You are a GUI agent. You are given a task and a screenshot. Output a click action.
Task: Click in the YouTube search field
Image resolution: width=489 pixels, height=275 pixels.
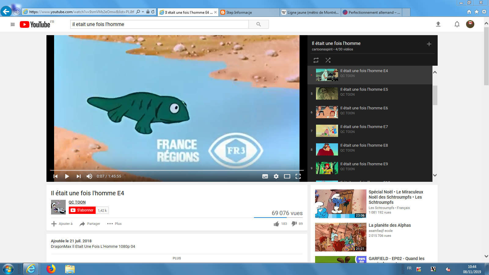[160, 24]
